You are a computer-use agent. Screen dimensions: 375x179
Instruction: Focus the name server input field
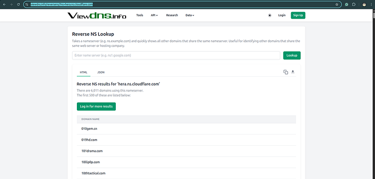(x=176, y=55)
